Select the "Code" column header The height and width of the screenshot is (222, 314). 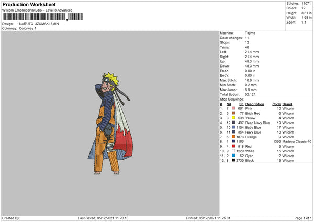click(276, 104)
